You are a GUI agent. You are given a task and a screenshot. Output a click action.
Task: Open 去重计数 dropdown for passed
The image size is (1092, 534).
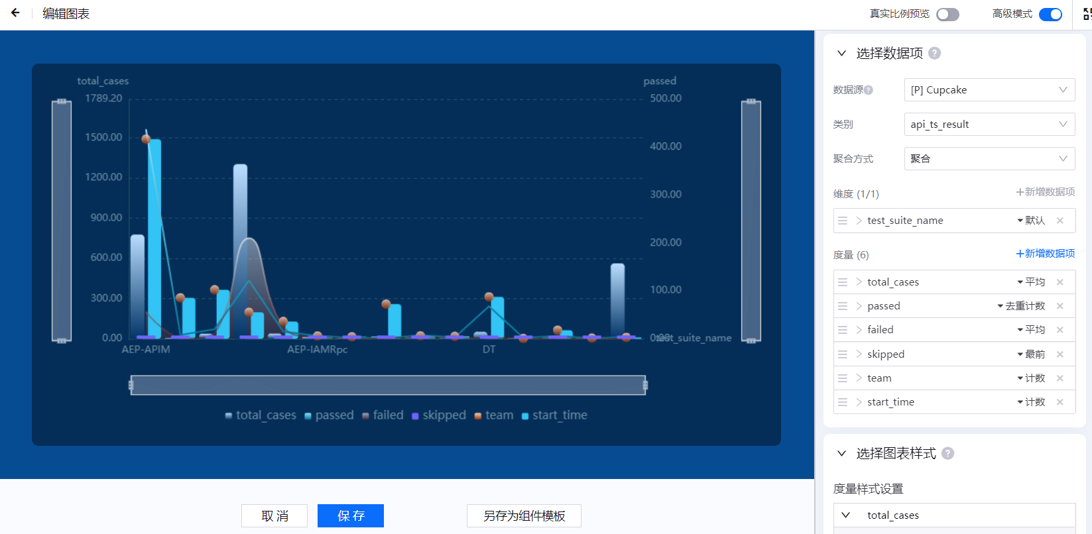tap(1021, 306)
